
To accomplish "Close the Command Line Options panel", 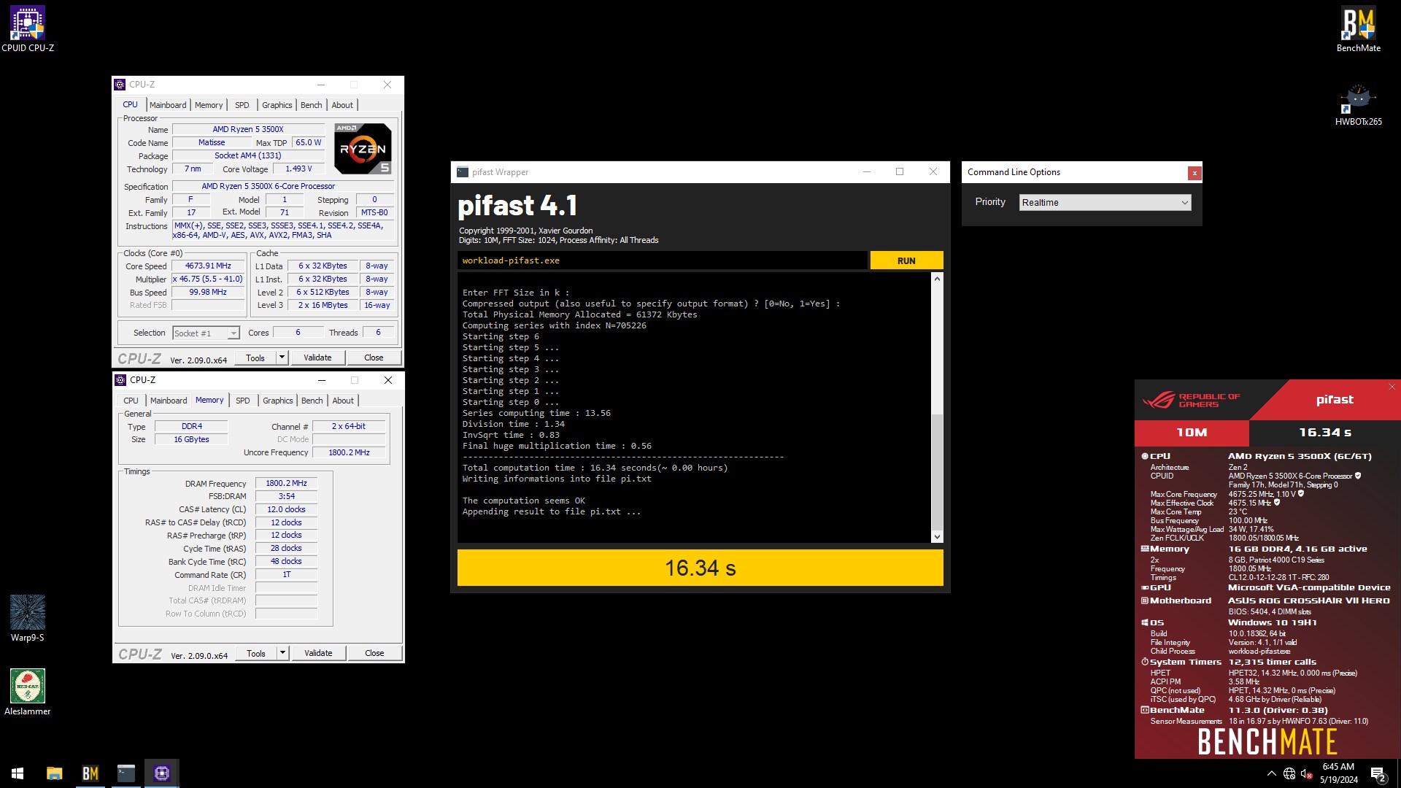I will (x=1194, y=173).
